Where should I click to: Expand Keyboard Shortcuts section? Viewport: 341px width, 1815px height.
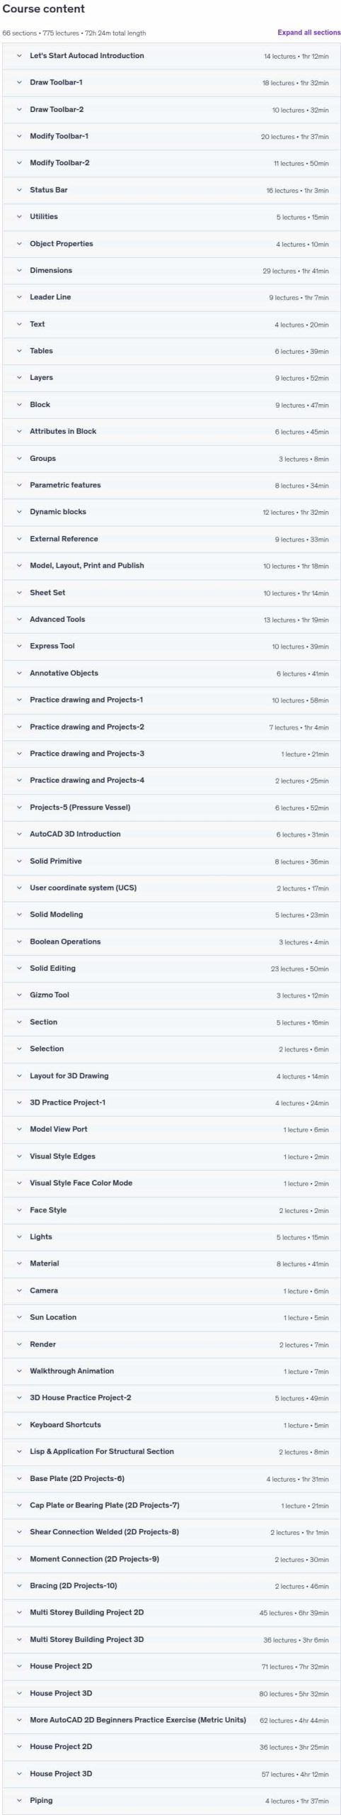coord(171,1424)
